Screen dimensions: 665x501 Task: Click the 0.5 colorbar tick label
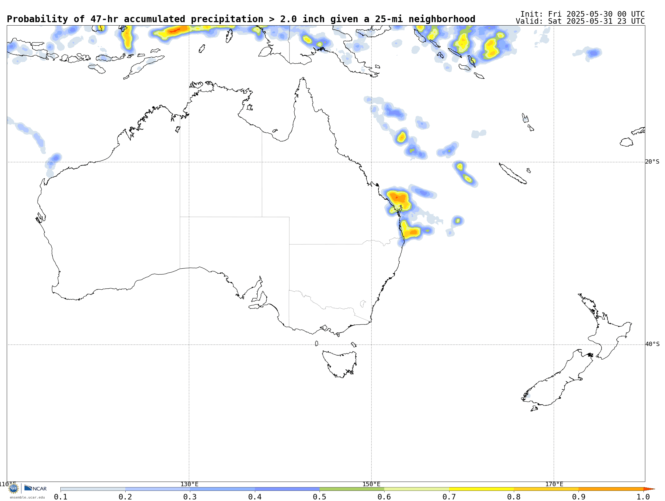(320, 497)
